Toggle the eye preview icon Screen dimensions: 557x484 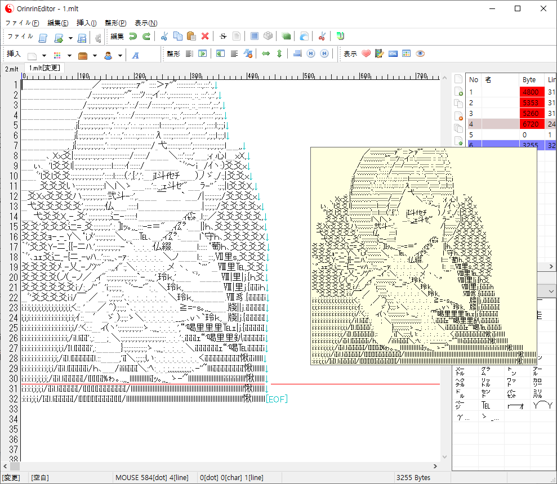coord(420,54)
